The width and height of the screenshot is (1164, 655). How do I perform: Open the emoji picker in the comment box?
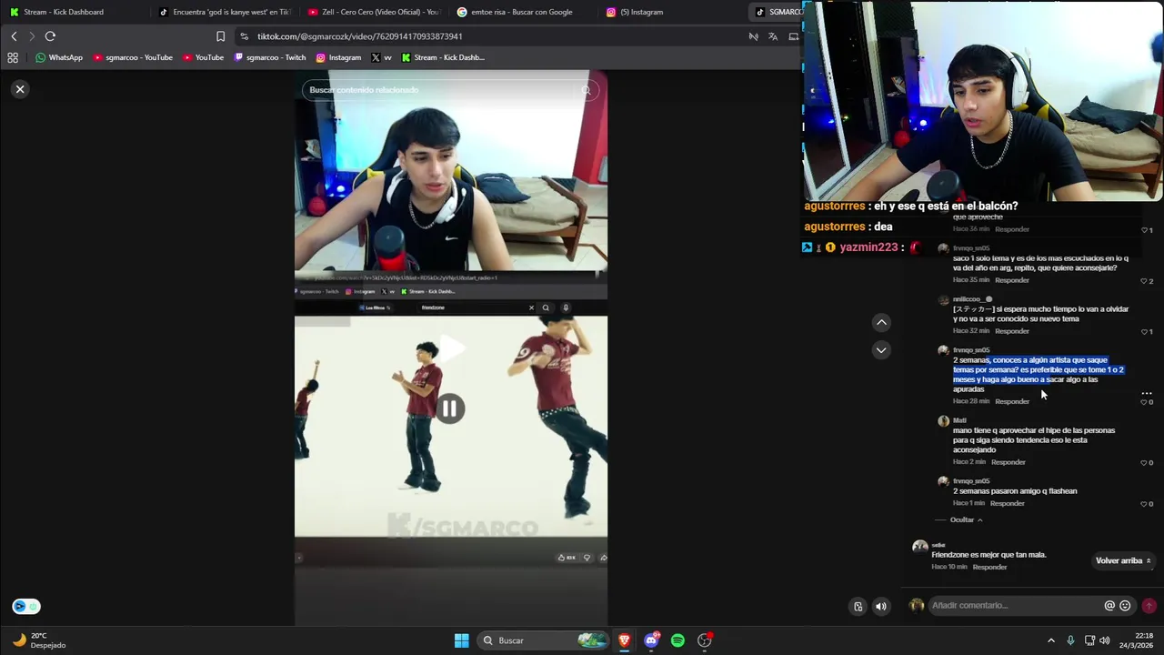1125,606
